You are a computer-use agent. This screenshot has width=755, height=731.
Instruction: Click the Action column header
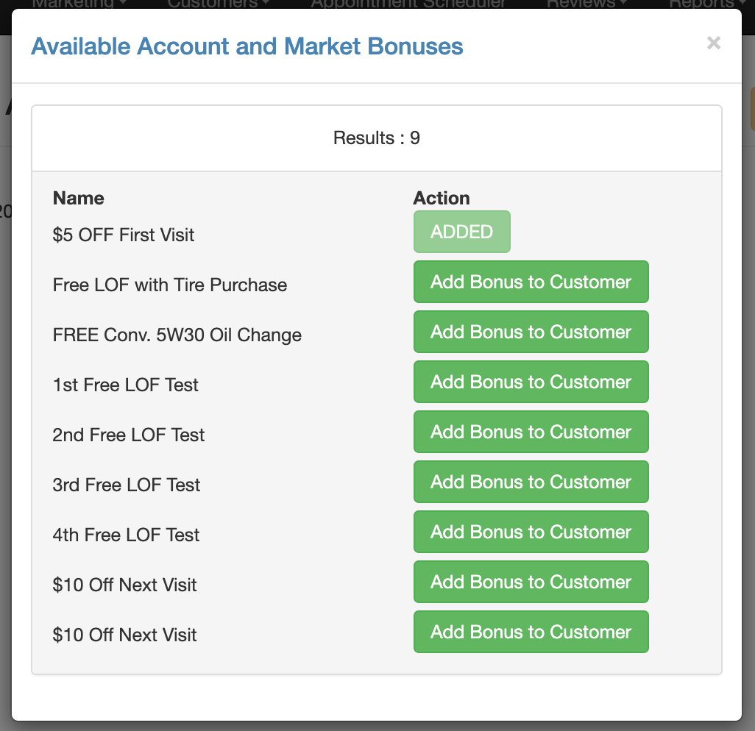click(x=442, y=199)
